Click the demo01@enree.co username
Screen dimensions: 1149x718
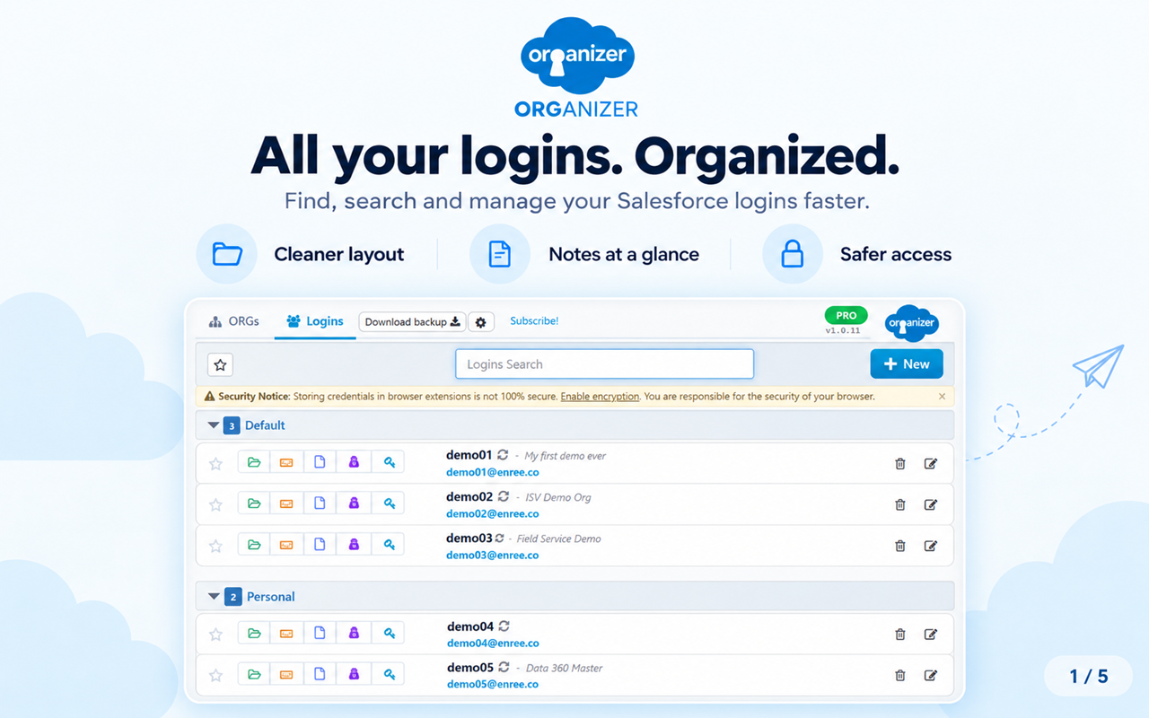click(x=493, y=472)
